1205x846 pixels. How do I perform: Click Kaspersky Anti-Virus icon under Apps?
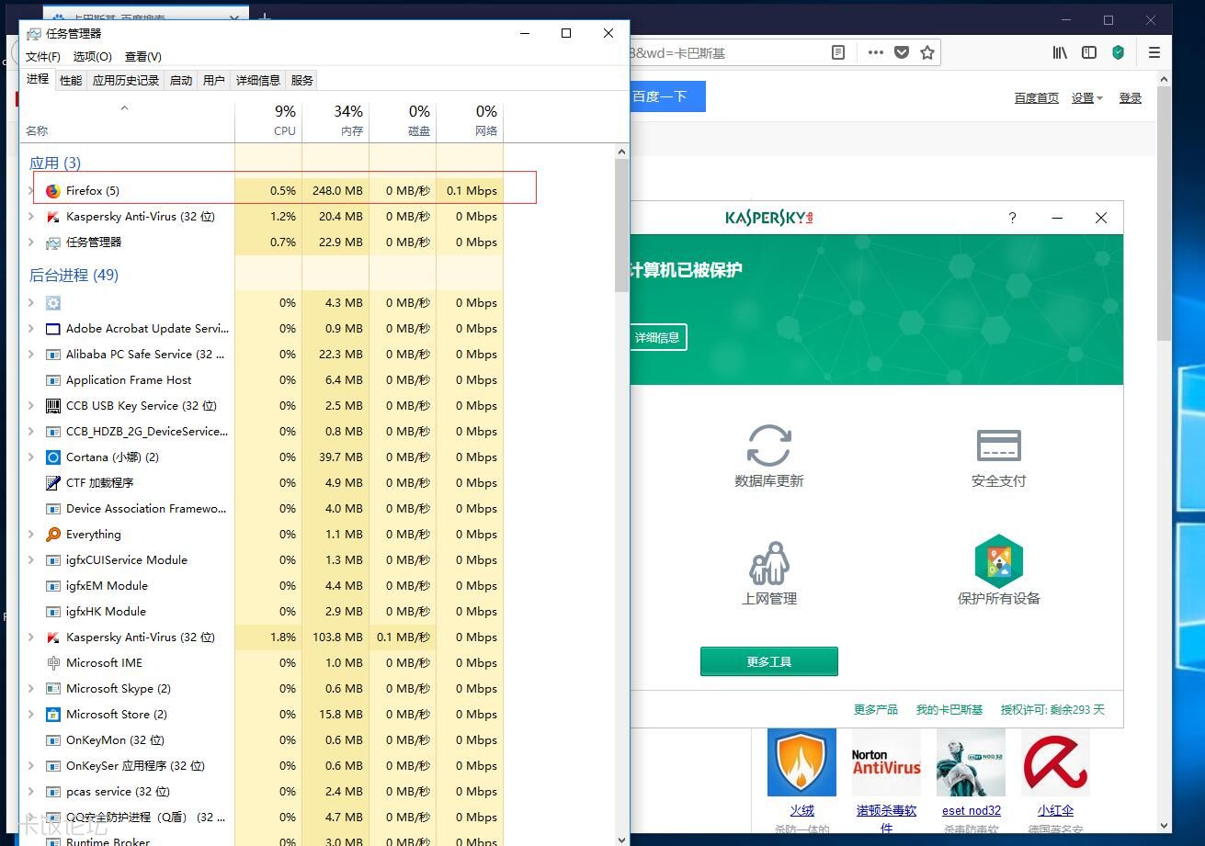53,217
